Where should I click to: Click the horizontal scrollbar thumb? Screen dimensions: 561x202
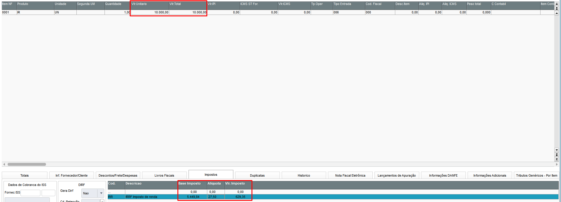pos(27,164)
